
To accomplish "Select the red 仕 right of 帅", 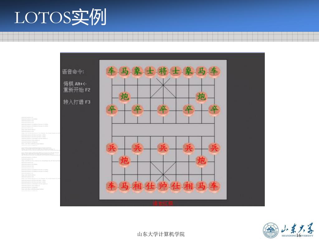I will click(x=176, y=187).
